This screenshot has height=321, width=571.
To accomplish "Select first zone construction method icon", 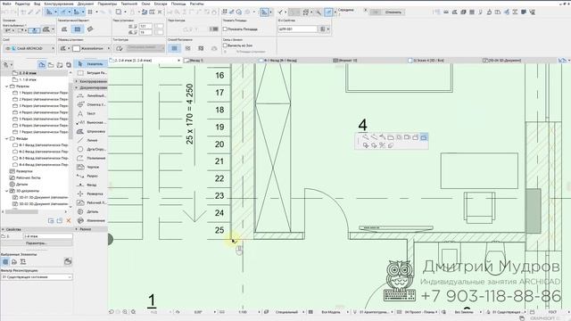I will (175, 48).
